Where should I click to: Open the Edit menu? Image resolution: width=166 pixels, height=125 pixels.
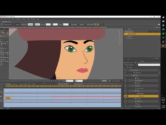5,19
